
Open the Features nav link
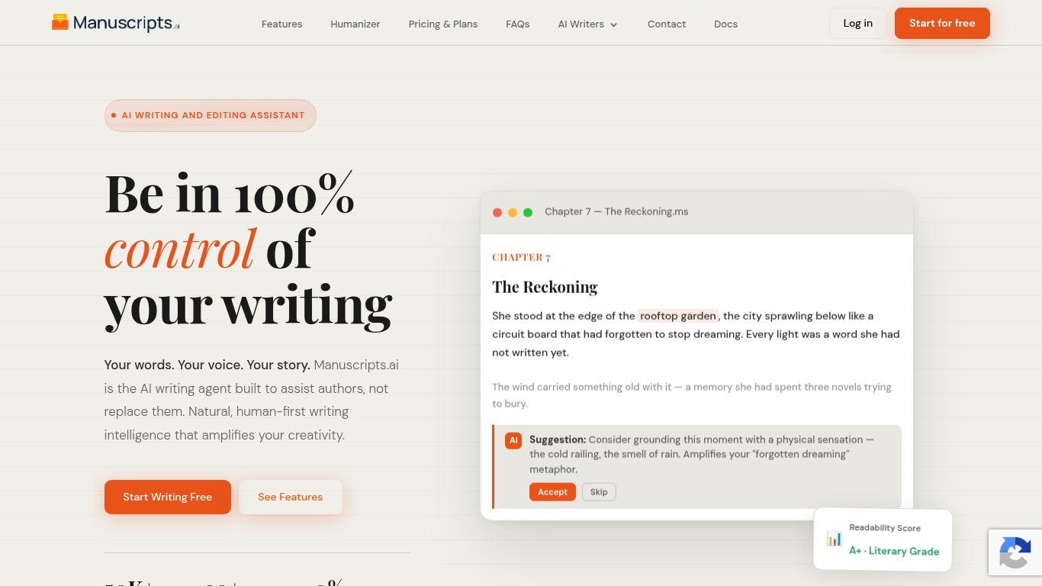[281, 24]
